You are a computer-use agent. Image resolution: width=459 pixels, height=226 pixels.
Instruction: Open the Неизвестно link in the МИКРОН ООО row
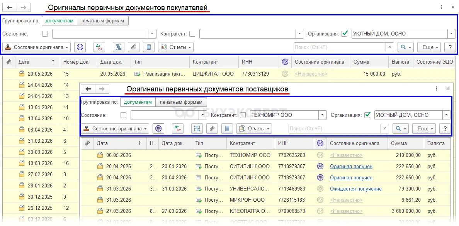tap(346, 200)
